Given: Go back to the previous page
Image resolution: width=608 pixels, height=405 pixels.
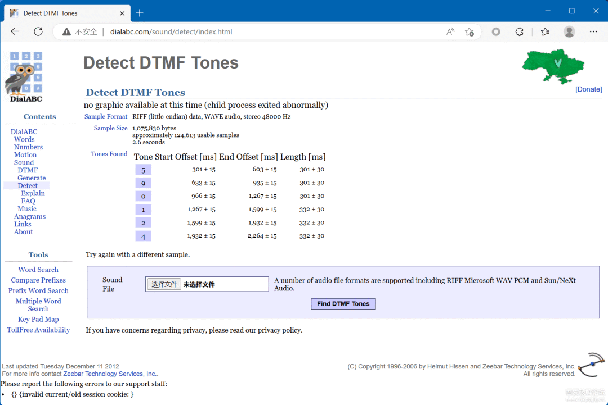Looking at the screenshot, I should coord(15,31).
